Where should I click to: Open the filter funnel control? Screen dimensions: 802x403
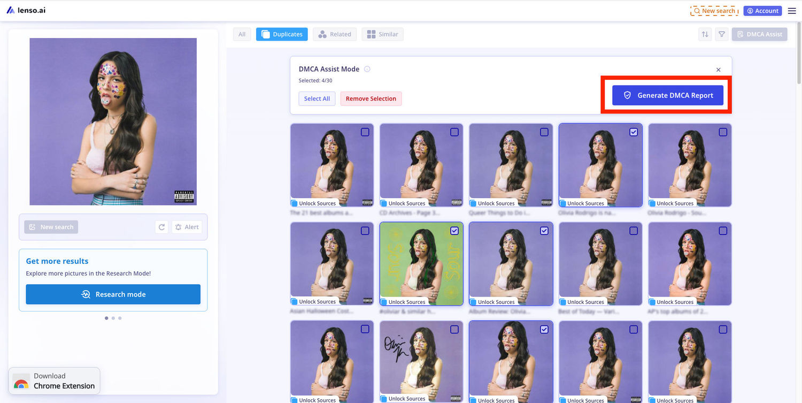[722, 34]
